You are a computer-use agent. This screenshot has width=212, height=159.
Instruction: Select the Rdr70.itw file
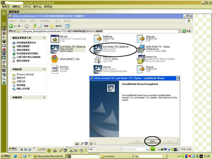point(55,69)
